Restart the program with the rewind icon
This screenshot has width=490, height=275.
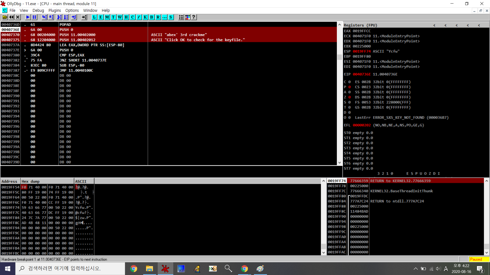coord(11,17)
